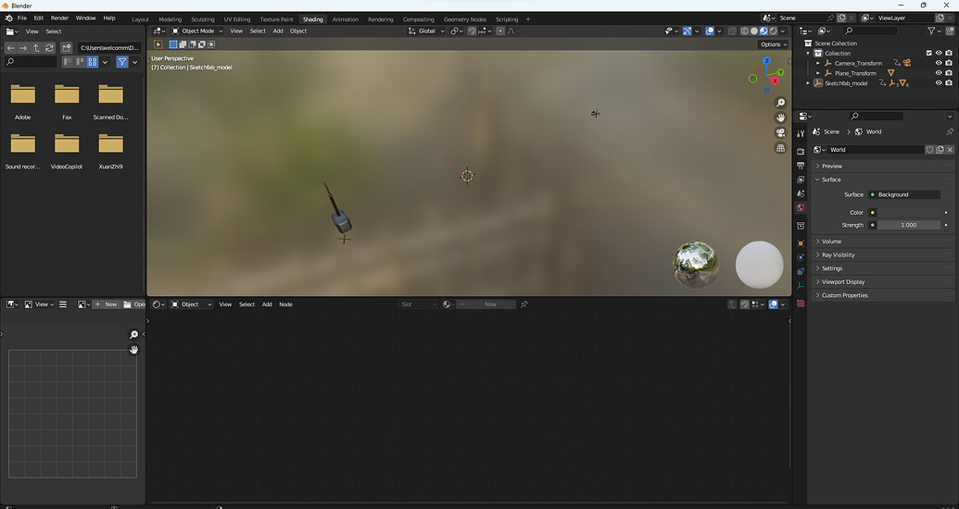Switch to the Animation workspace tab

tap(345, 19)
